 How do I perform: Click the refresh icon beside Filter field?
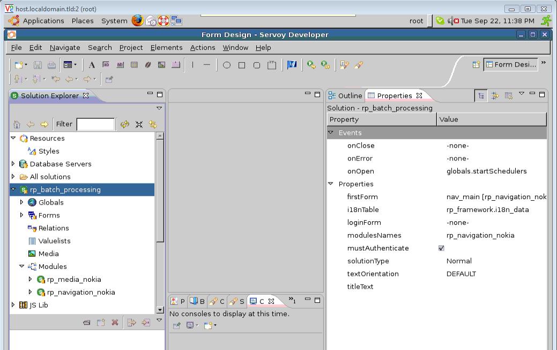(x=125, y=124)
